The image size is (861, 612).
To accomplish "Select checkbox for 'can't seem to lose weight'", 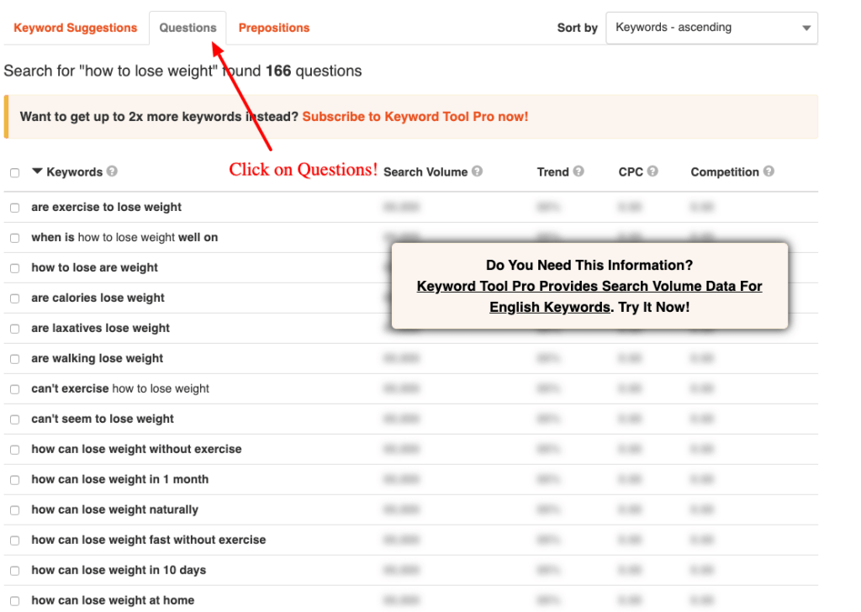I will click(14, 419).
